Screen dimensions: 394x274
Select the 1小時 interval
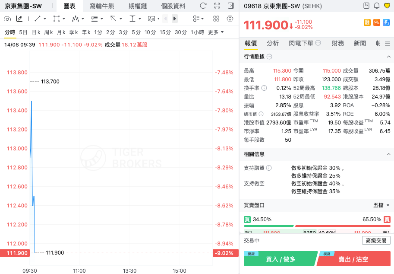coord(197,32)
